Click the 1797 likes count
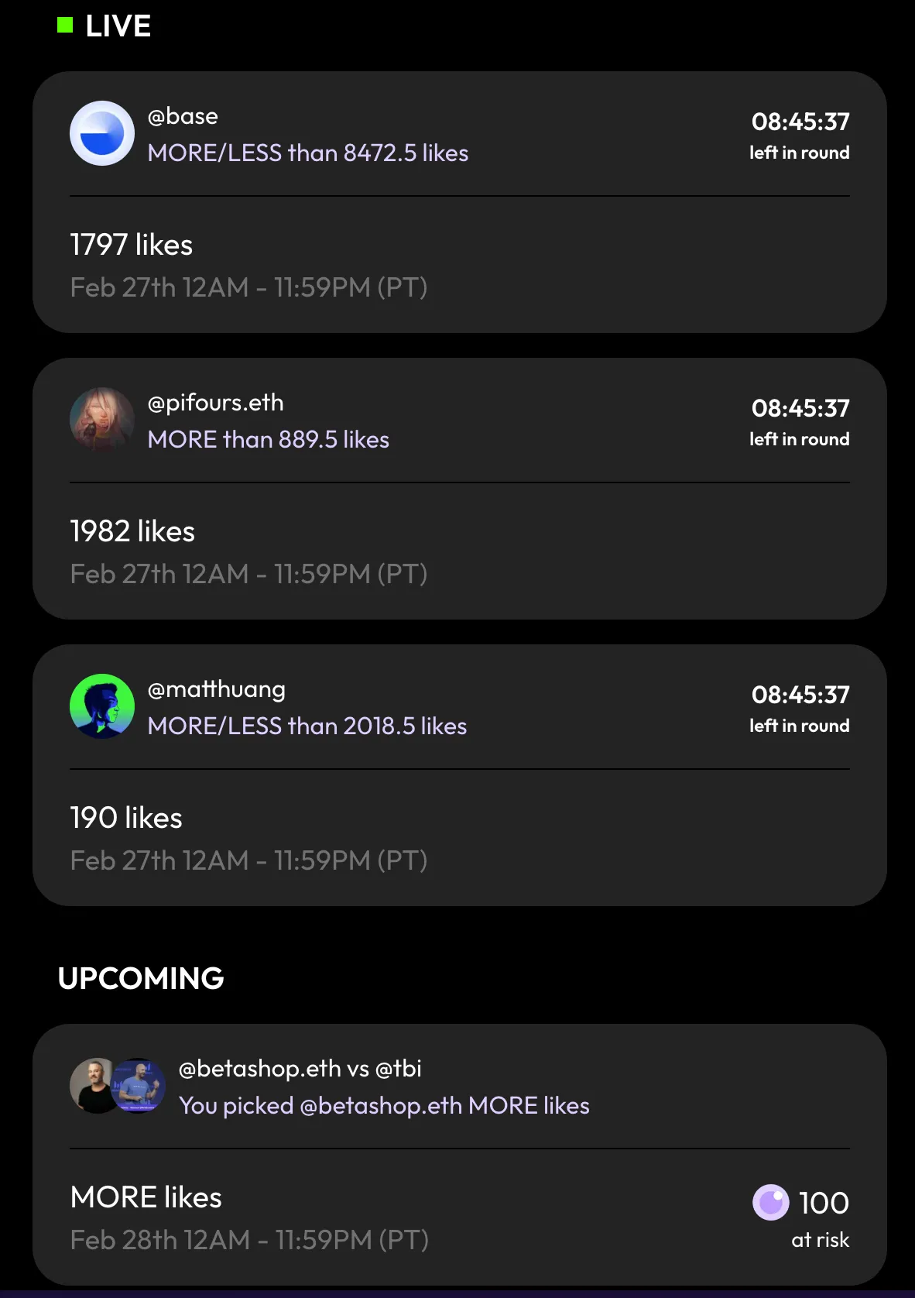 (x=131, y=245)
